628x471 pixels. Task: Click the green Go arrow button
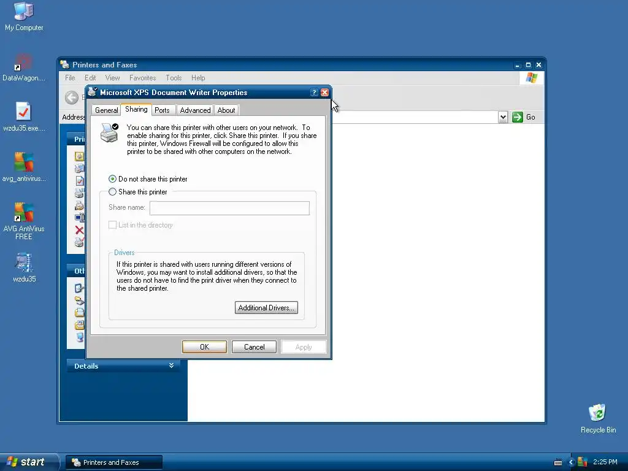[x=518, y=117]
